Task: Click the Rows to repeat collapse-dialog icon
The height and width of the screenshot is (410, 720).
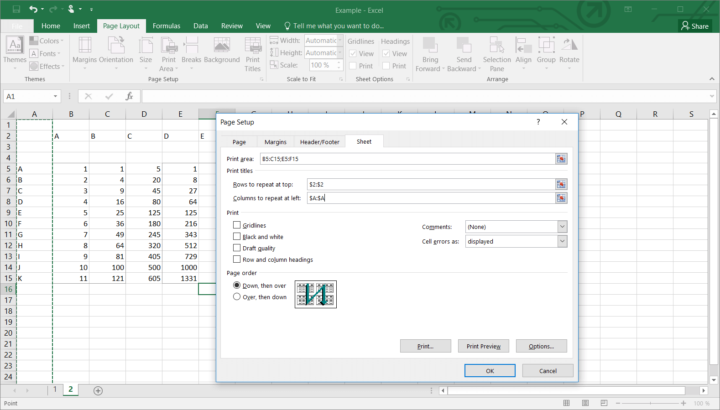Action: 561,184
